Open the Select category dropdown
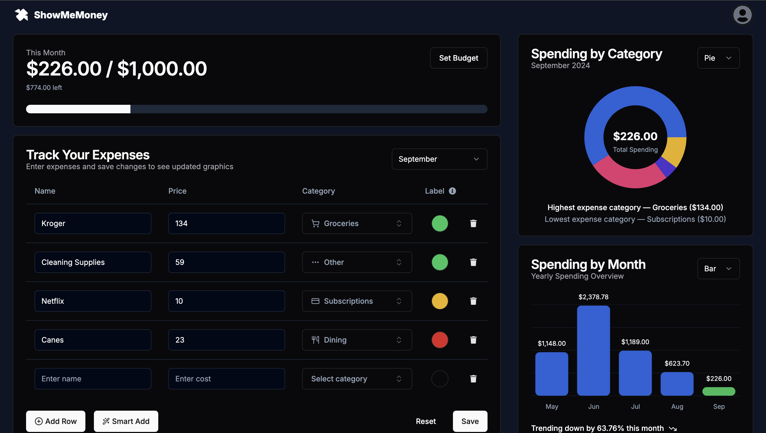The width and height of the screenshot is (766, 433). (356, 378)
